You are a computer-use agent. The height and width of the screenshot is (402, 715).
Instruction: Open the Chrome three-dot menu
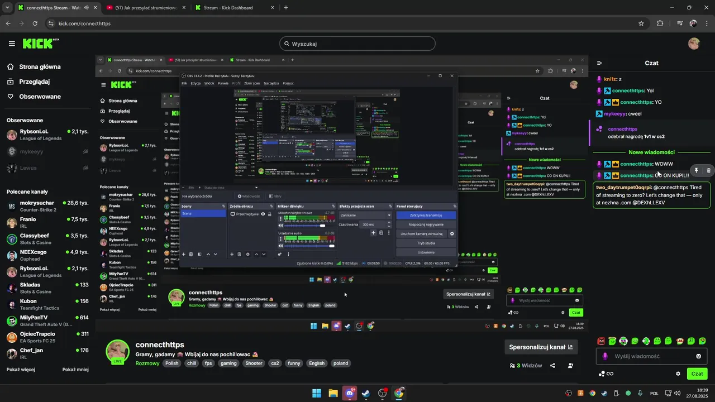coord(707,23)
